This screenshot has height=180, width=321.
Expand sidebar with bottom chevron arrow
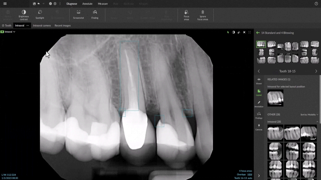click(259, 176)
